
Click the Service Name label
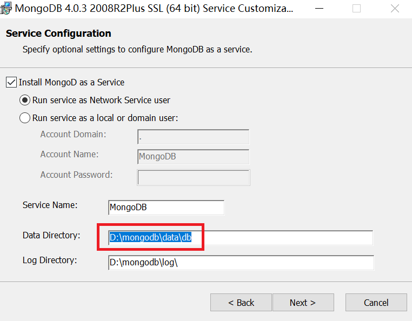click(x=50, y=205)
